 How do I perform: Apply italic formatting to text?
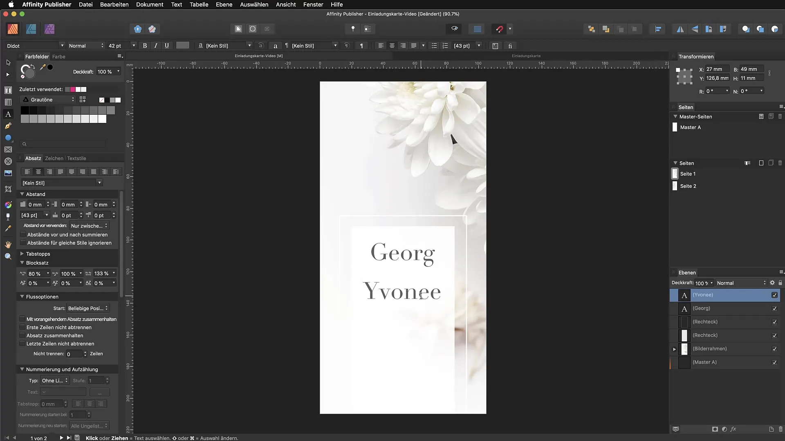point(156,46)
